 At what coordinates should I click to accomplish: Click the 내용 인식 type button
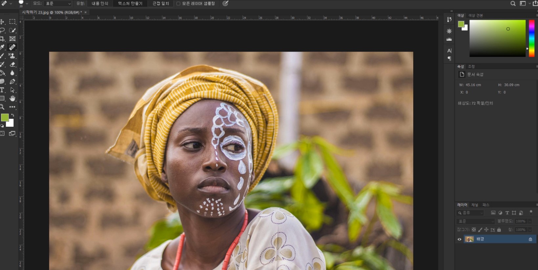click(100, 4)
